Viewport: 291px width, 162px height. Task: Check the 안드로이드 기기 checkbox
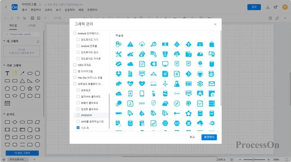[78, 39]
